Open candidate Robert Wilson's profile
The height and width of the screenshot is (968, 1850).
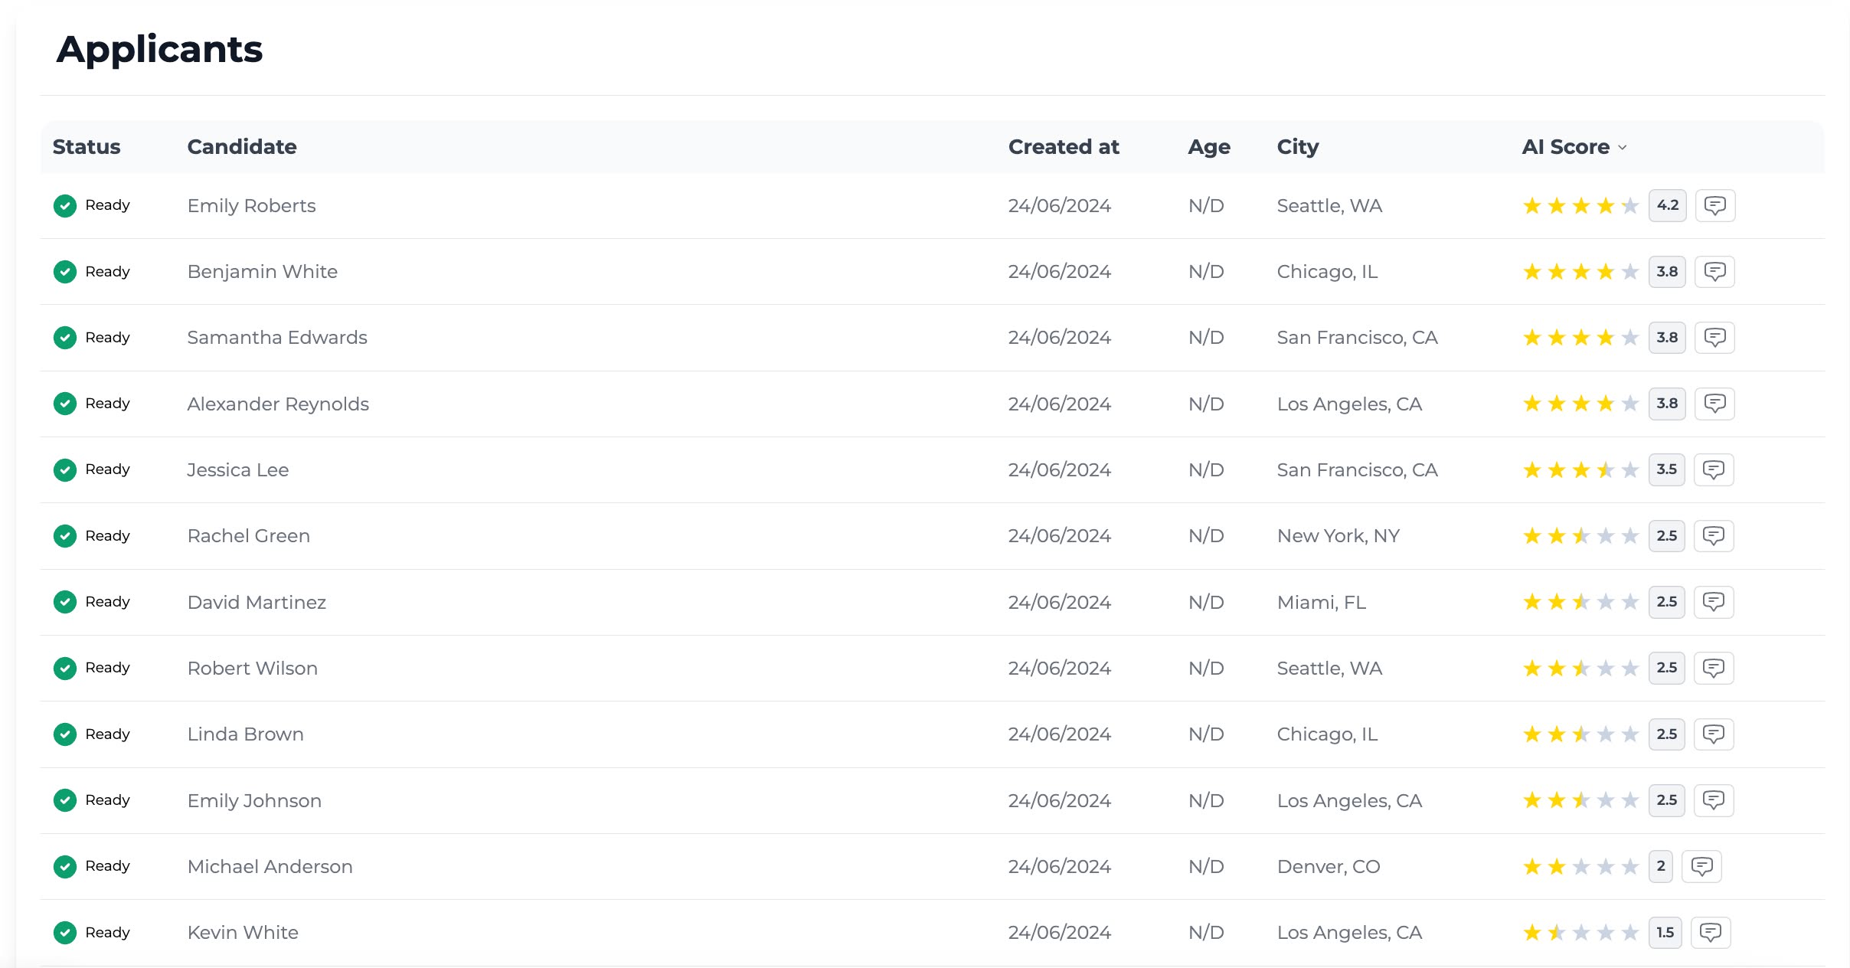[252, 668]
